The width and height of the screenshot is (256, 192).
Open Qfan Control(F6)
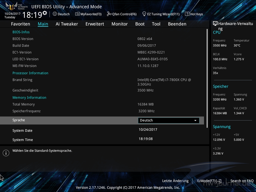coord(122,14)
